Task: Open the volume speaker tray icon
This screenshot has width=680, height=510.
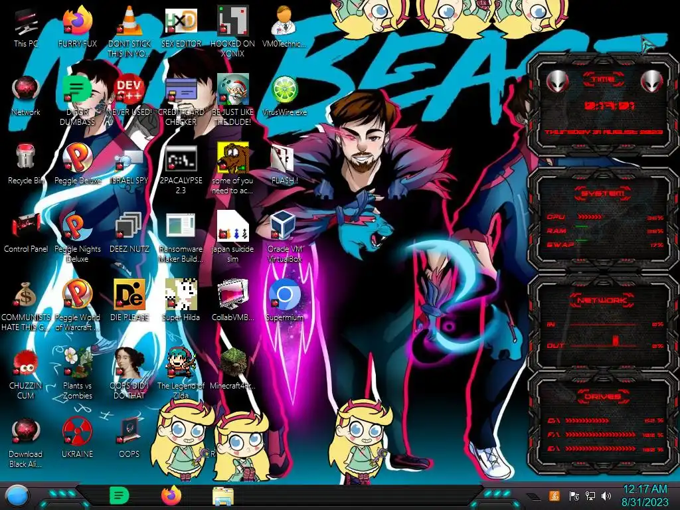Action: [606, 495]
